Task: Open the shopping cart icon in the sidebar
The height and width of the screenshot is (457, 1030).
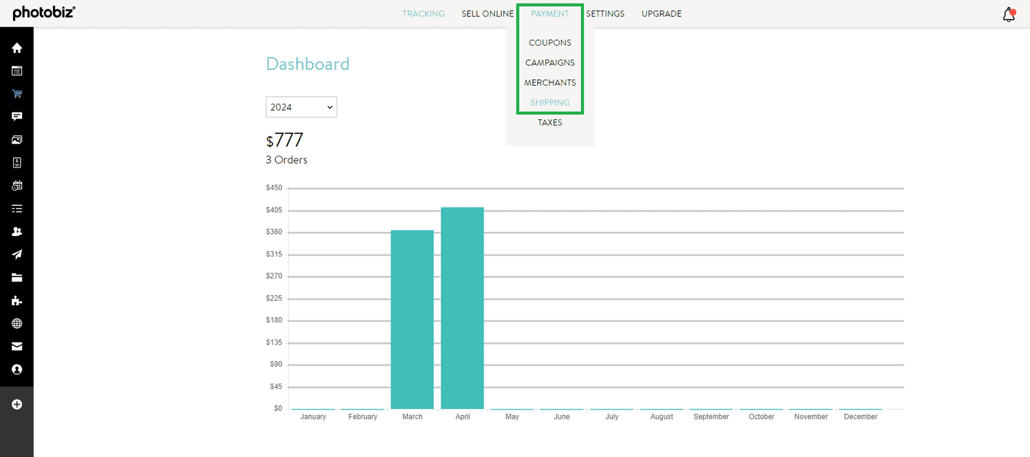Action: click(17, 94)
